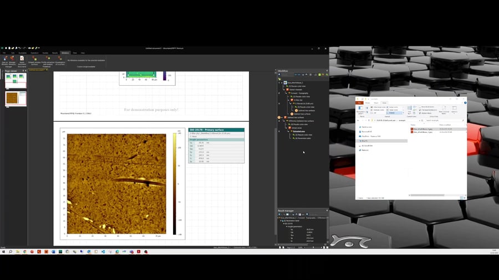Open the Explorer File tab

[x=360, y=103]
